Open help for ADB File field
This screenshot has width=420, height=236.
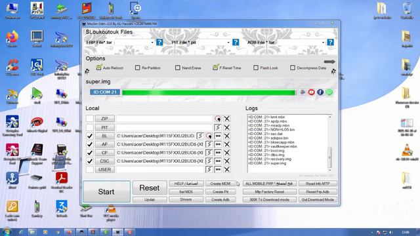click(x=330, y=42)
